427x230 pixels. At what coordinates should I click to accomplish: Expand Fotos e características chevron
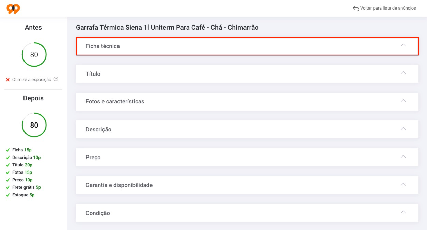point(403,101)
